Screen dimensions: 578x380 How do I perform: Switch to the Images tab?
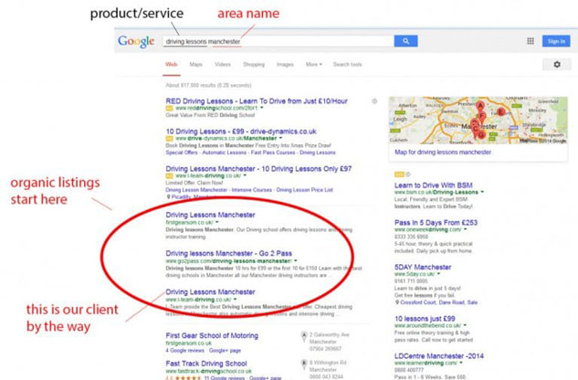tap(285, 65)
